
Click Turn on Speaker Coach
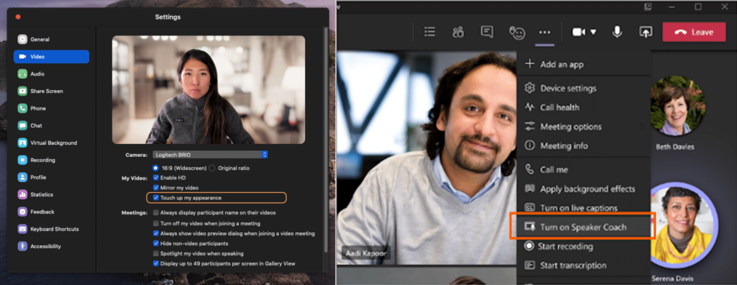583,227
